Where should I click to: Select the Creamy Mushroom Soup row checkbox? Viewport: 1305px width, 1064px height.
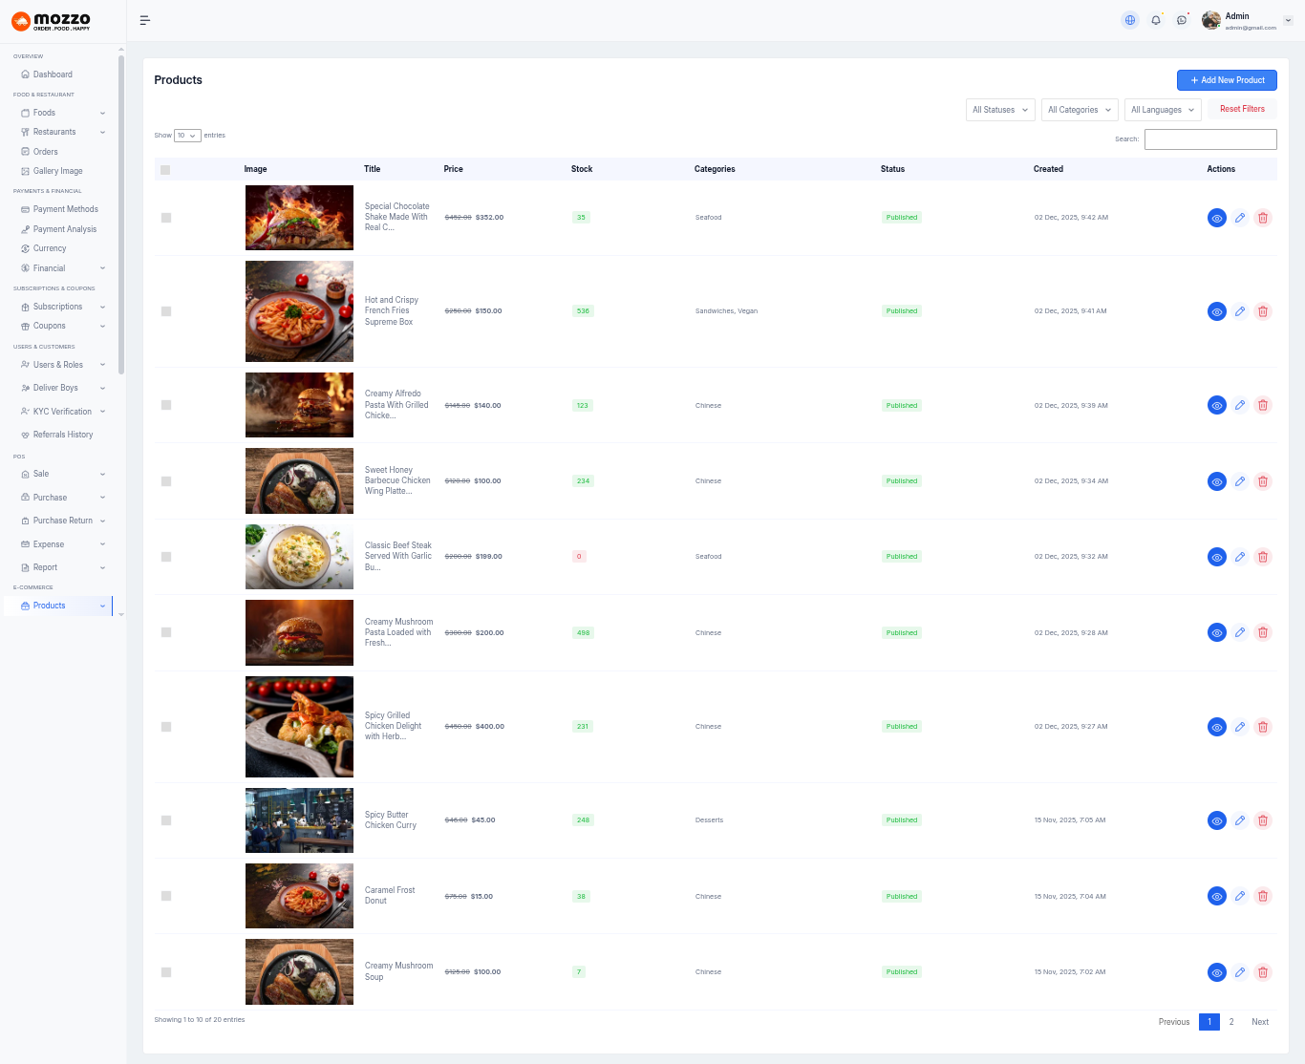(x=166, y=972)
